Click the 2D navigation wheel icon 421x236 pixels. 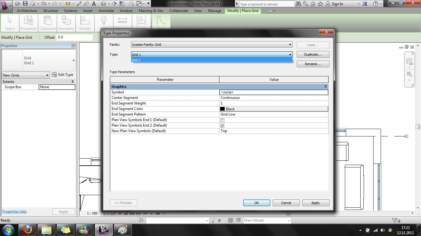409,61
